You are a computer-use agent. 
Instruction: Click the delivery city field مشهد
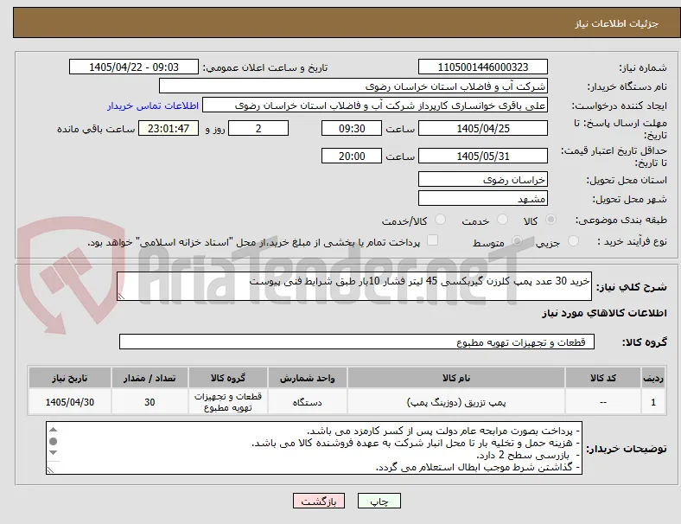click(x=482, y=198)
